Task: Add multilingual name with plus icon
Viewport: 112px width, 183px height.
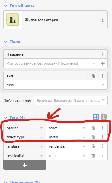Action: tap(103, 63)
